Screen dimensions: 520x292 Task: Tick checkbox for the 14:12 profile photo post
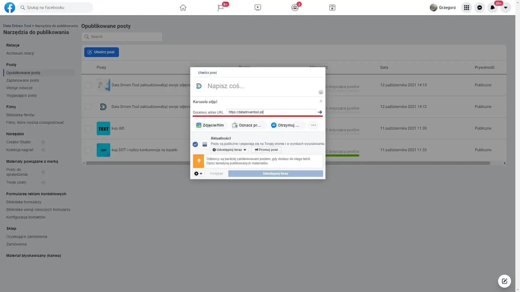[x=88, y=107]
